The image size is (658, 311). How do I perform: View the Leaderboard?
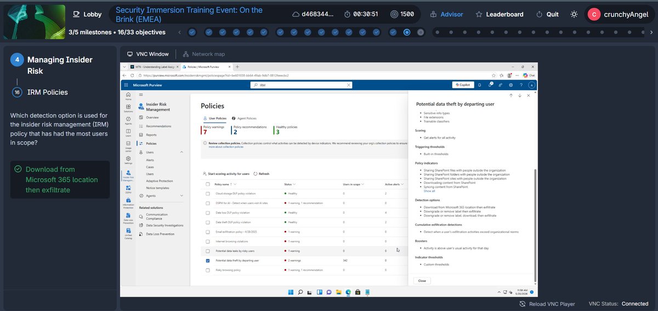(x=499, y=14)
